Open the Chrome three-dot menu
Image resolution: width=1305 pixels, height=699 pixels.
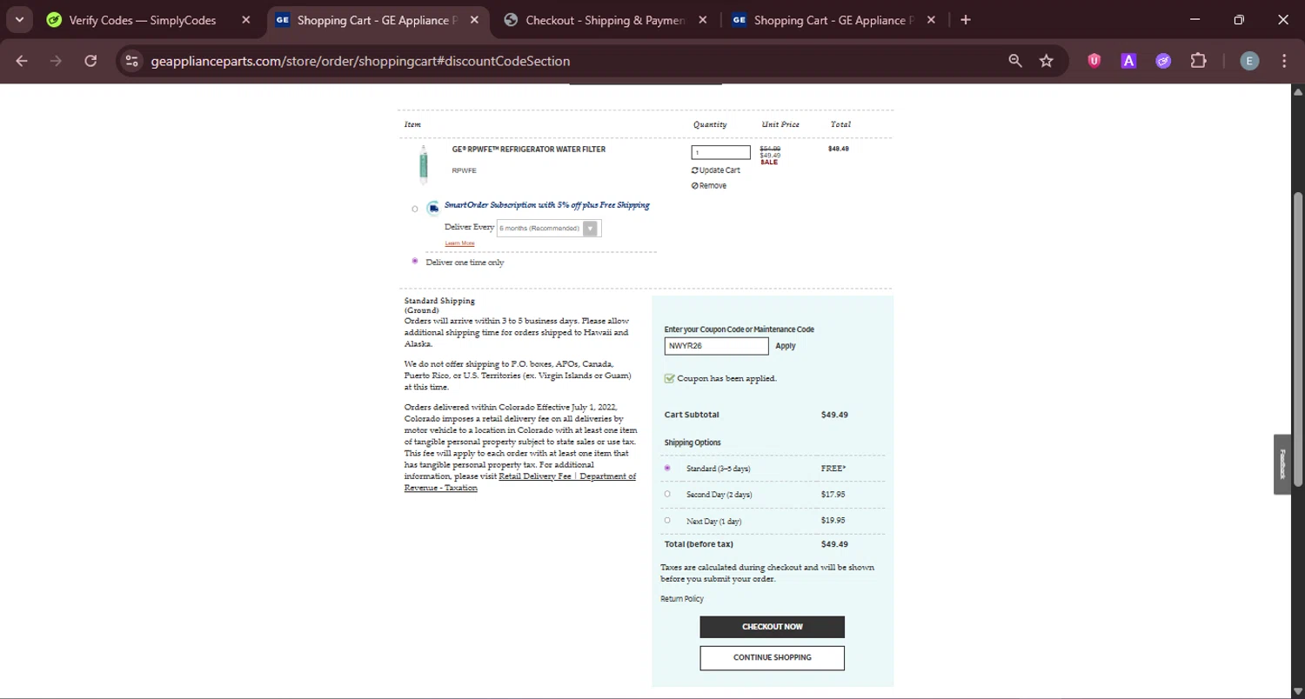pos(1284,61)
